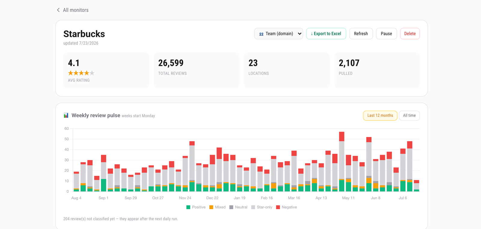Click the Jul 6 x-axis label
This screenshot has width=481, height=229.
pyautogui.click(x=403, y=198)
